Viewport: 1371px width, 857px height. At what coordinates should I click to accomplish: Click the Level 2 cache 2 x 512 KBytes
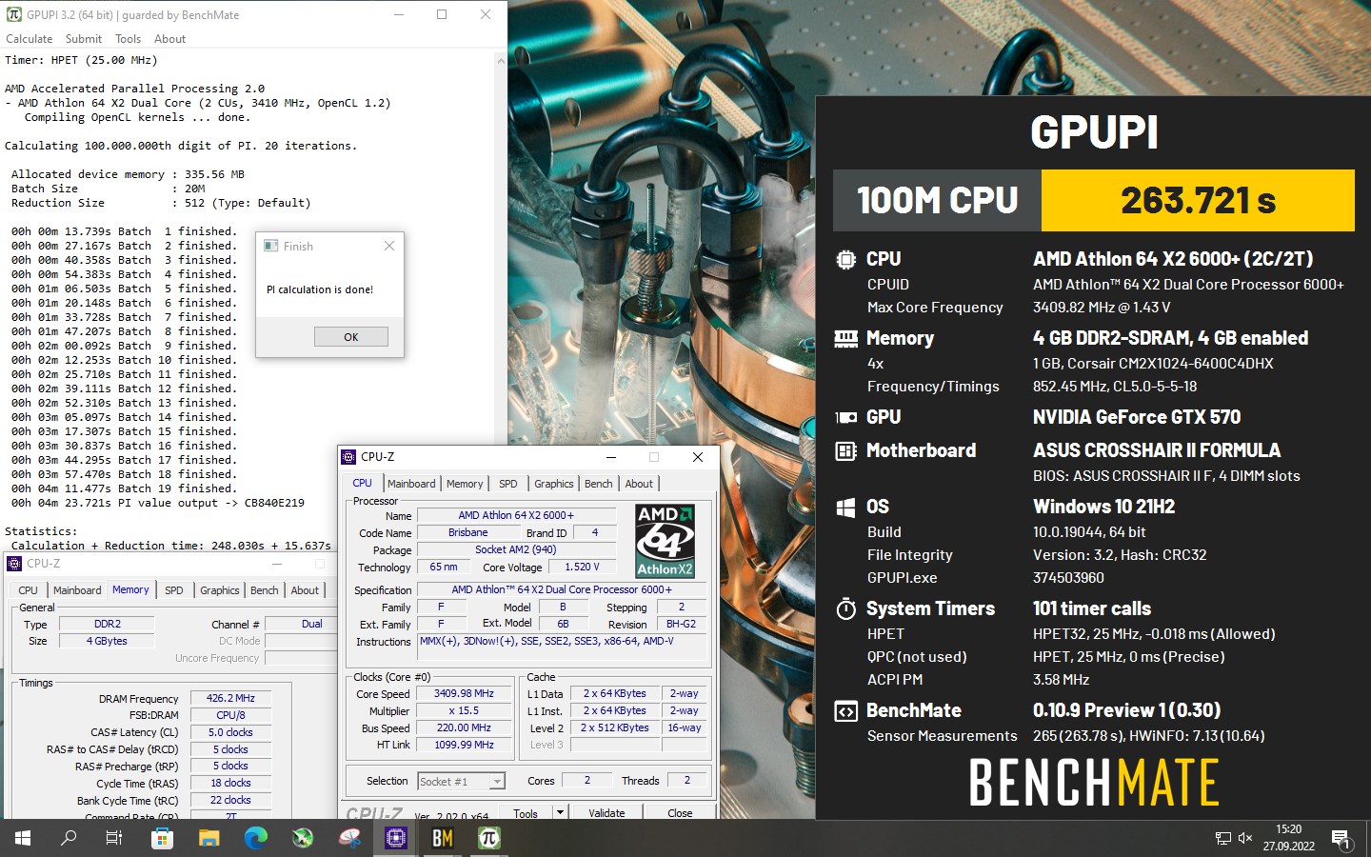pos(615,728)
